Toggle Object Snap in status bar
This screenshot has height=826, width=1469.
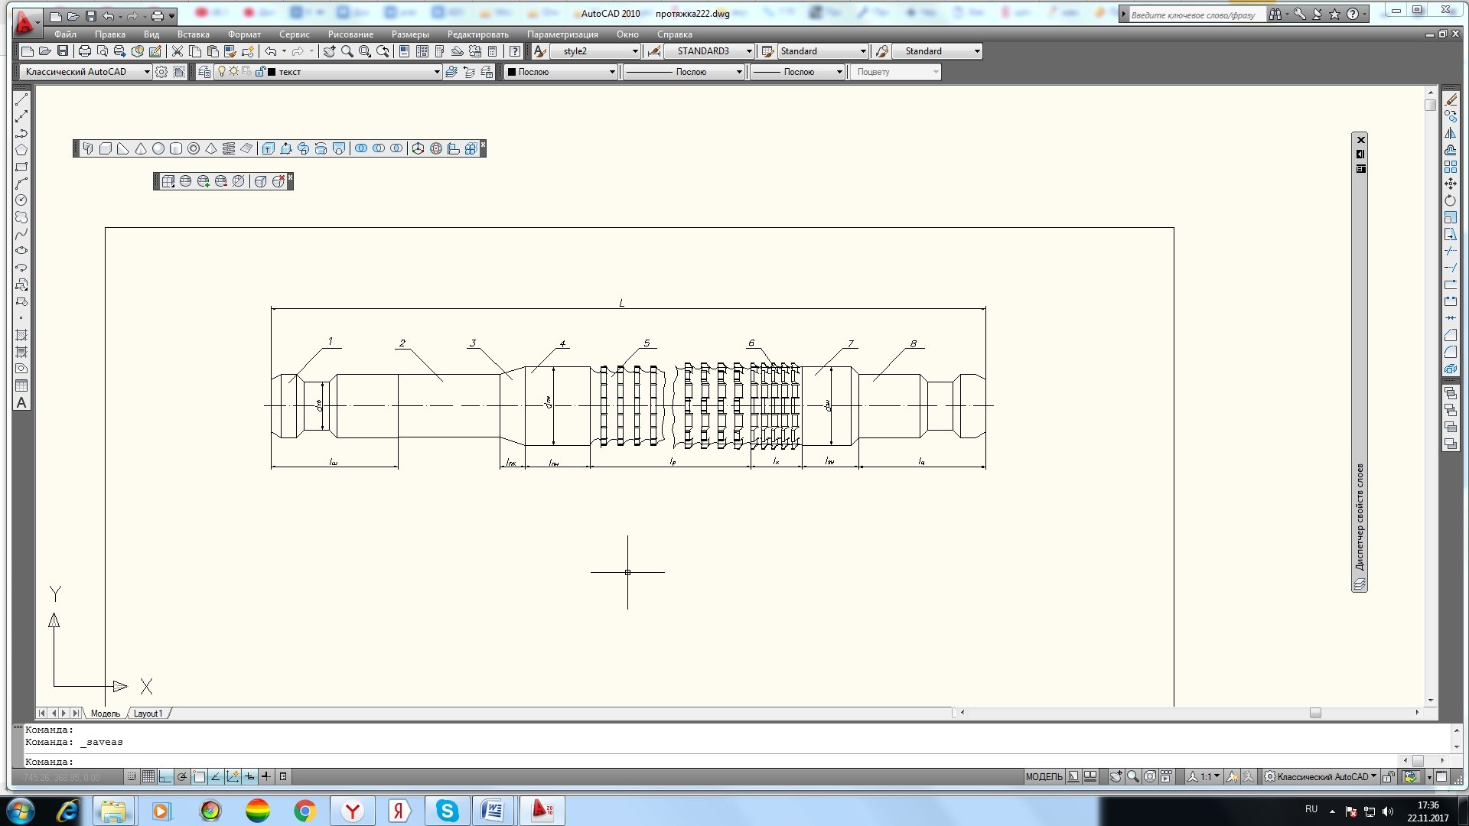point(199,777)
